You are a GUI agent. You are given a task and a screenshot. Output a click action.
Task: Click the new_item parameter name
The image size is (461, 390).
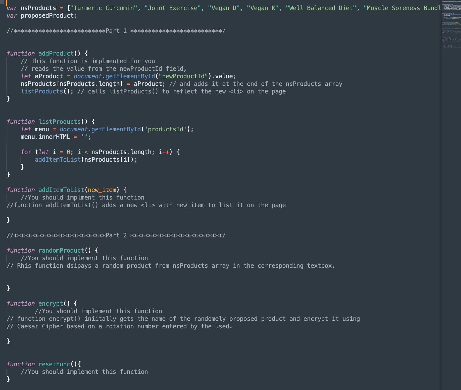(102, 190)
